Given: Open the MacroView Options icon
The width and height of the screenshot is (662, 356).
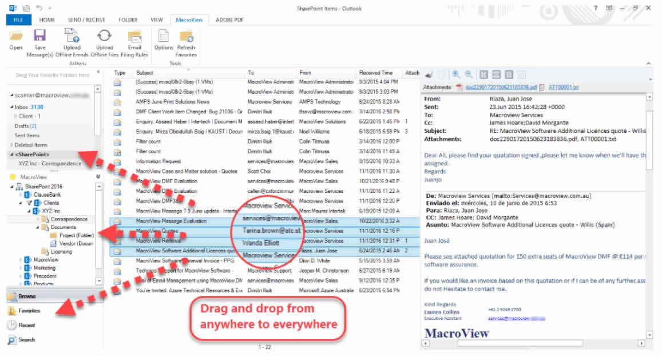Looking at the screenshot, I should click(x=164, y=36).
